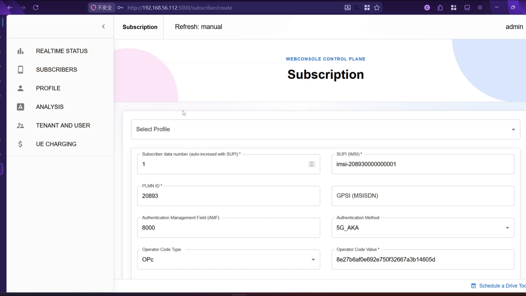Click the 不安全 security shield icon
The image size is (526, 296).
[x=101, y=8]
